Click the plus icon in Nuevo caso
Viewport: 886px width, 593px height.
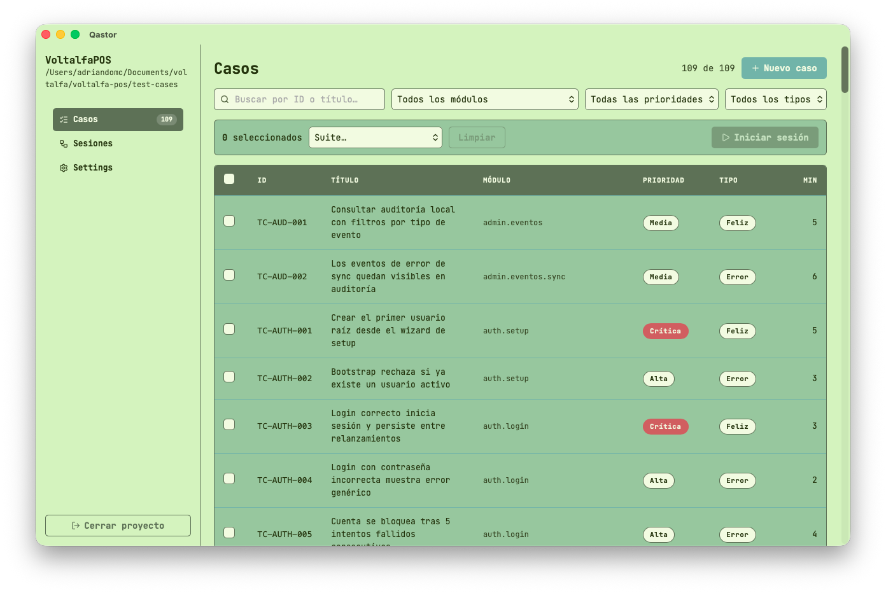click(756, 68)
